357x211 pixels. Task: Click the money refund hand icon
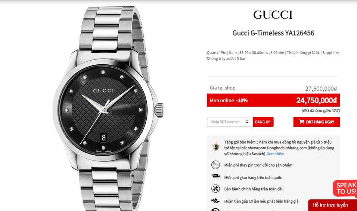(x=215, y=201)
